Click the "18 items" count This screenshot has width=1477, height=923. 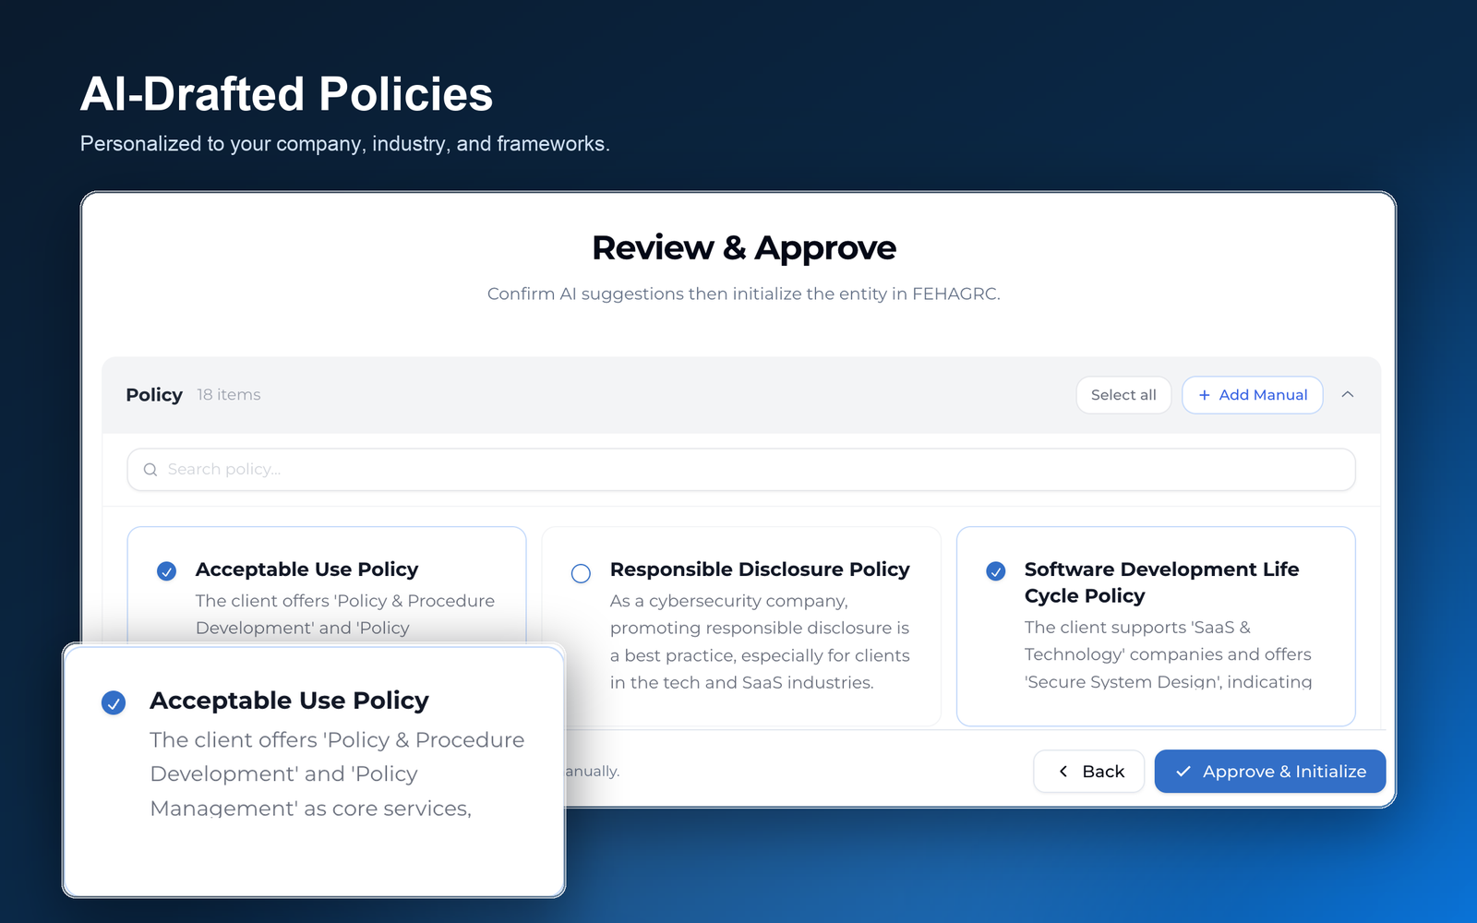pos(229,395)
